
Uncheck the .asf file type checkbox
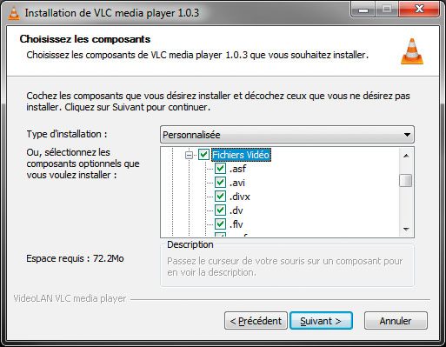pyautogui.click(x=220, y=169)
